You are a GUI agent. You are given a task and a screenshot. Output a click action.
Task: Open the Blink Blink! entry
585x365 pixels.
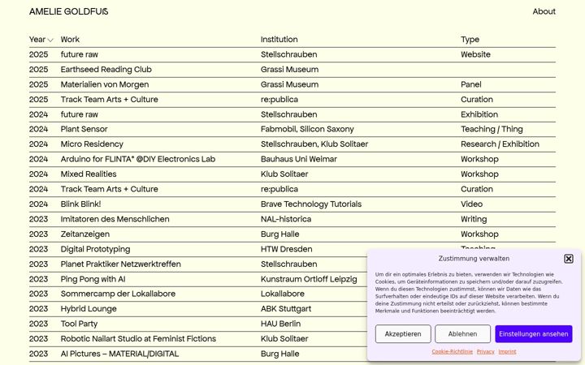pos(80,204)
